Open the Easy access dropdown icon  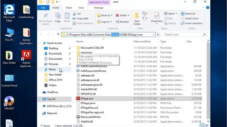(145, 19)
